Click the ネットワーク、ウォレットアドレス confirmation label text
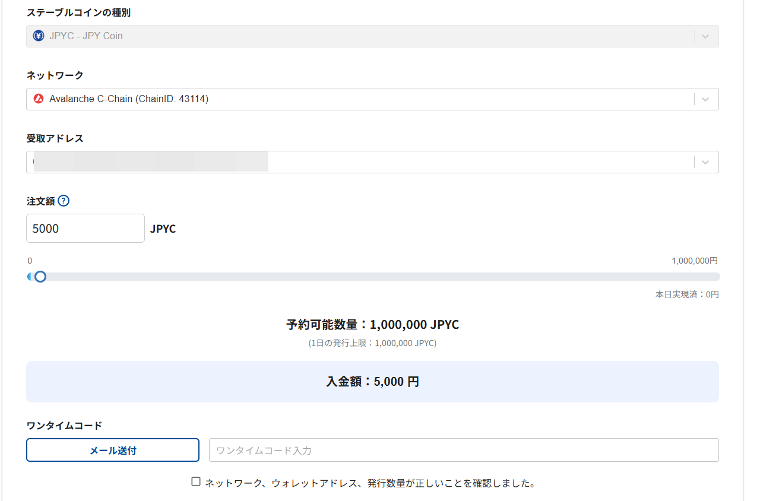The height and width of the screenshot is (501, 779). [370, 483]
